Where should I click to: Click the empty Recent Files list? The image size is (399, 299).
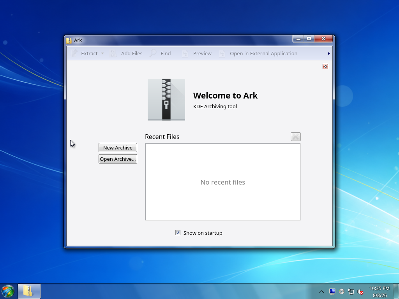222,182
